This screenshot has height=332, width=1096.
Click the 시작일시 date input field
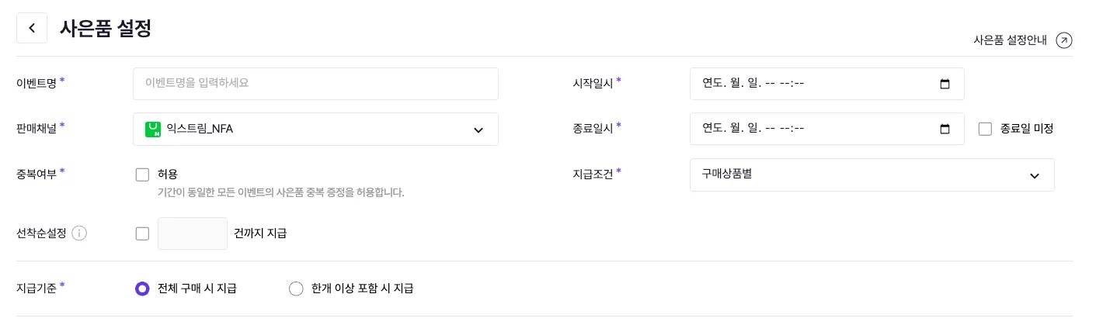tap(808, 84)
